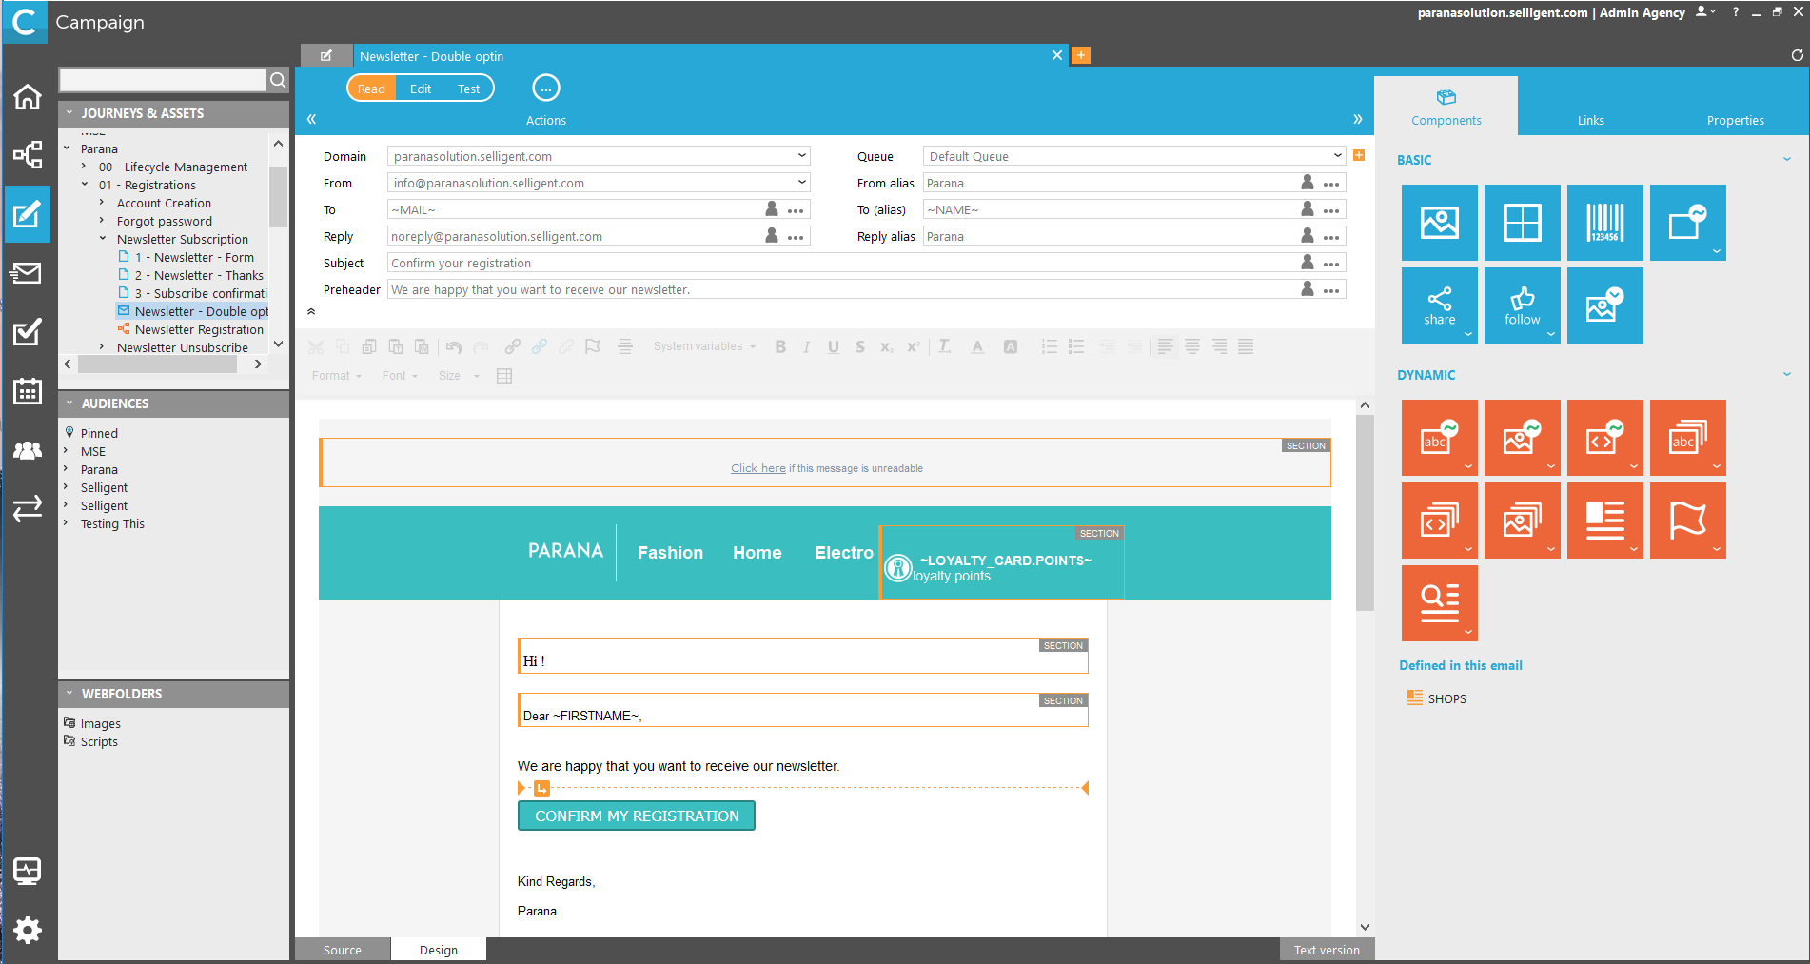
Task: Add new queue with orange plus
Action: point(1359,155)
